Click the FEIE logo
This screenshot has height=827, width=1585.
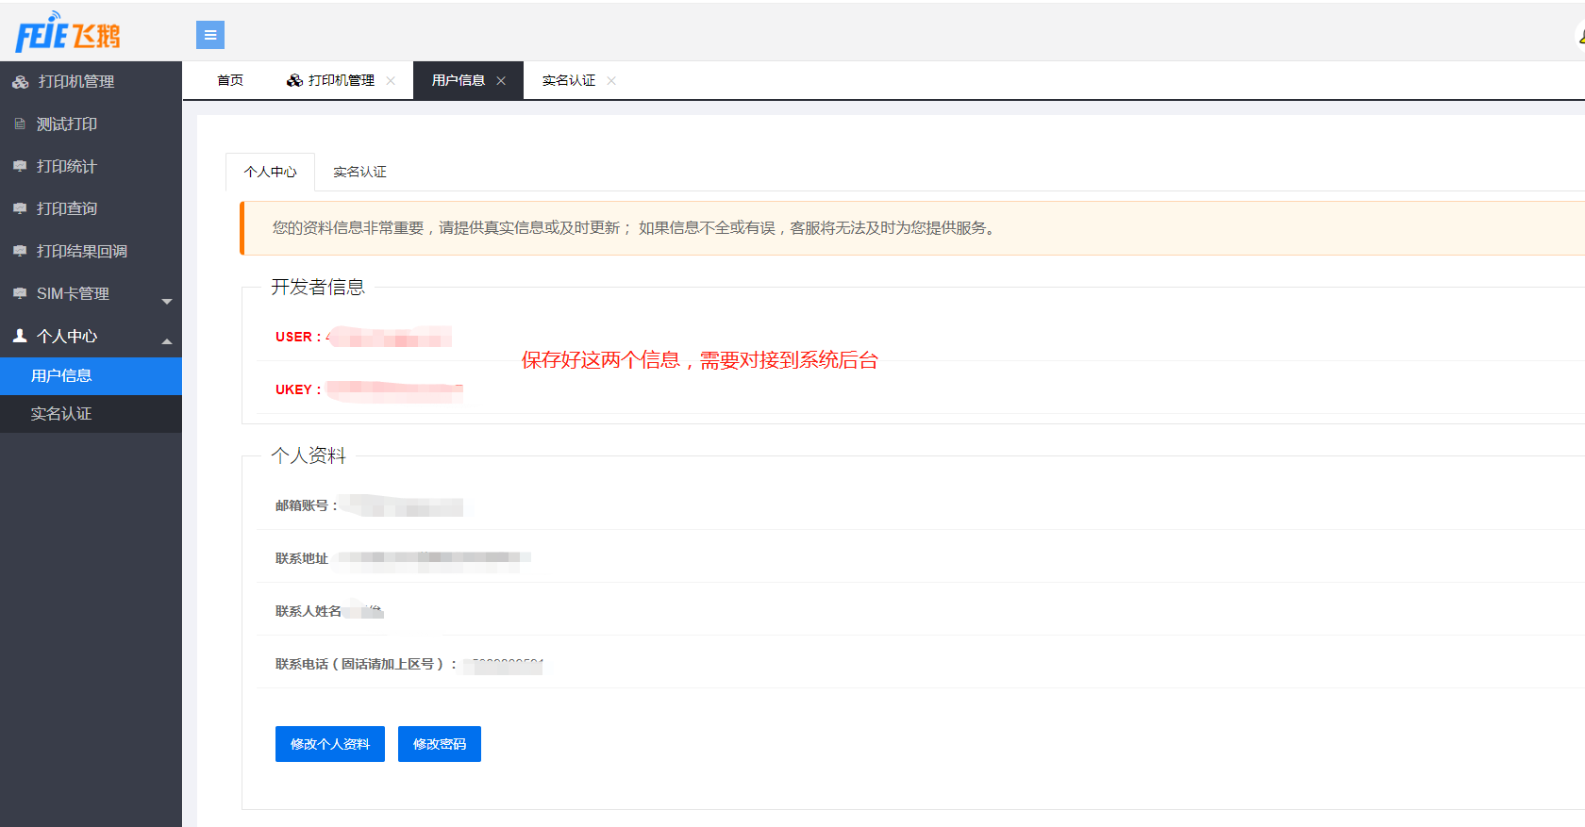pyautogui.click(x=68, y=34)
